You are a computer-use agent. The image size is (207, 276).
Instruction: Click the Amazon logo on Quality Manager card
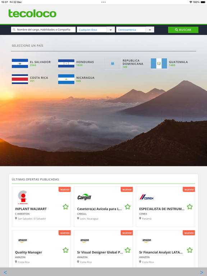point(23,240)
